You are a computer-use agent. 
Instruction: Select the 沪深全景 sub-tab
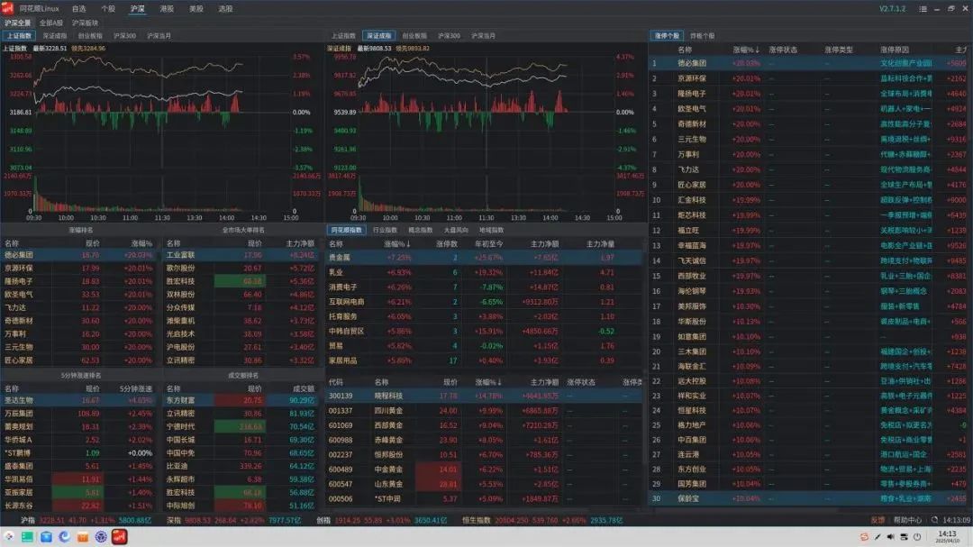pos(17,23)
